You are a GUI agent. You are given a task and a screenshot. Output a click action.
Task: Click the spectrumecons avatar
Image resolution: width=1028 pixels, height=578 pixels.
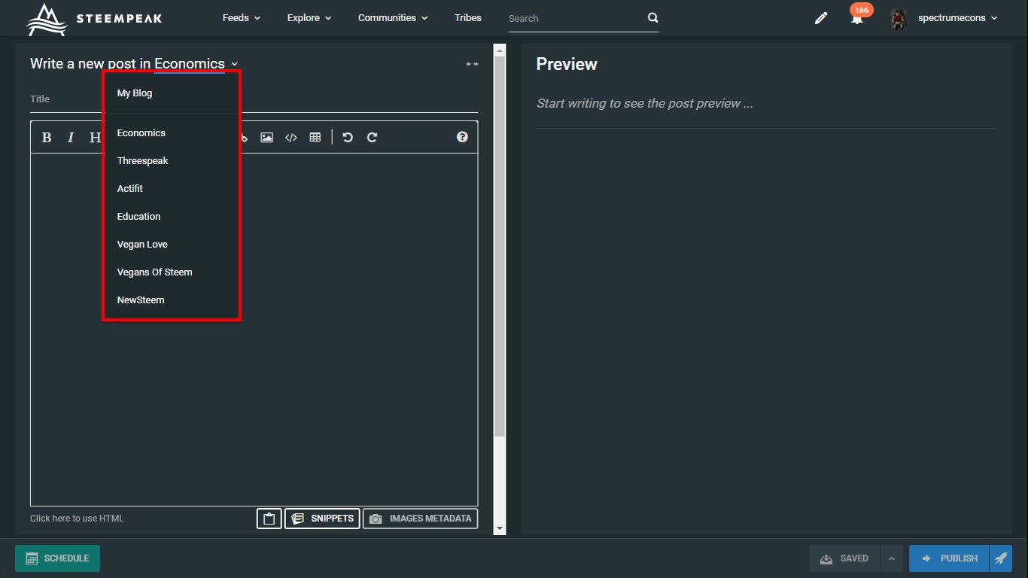898,18
